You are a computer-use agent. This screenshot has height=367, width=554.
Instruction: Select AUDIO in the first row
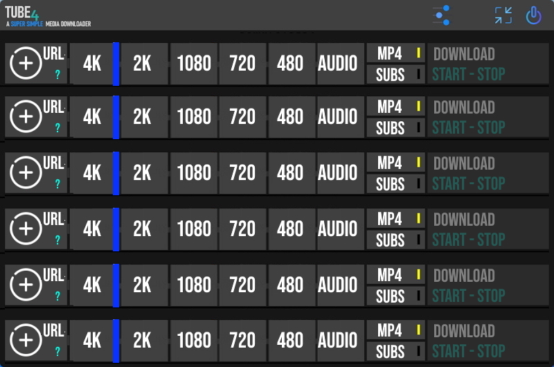tap(341, 64)
